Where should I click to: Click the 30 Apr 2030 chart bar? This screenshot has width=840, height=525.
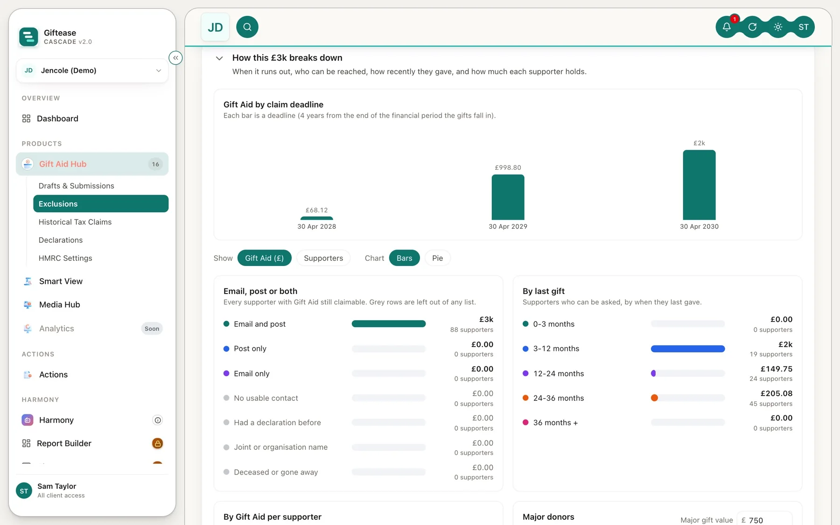pyautogui.click(x=699, y=185)
